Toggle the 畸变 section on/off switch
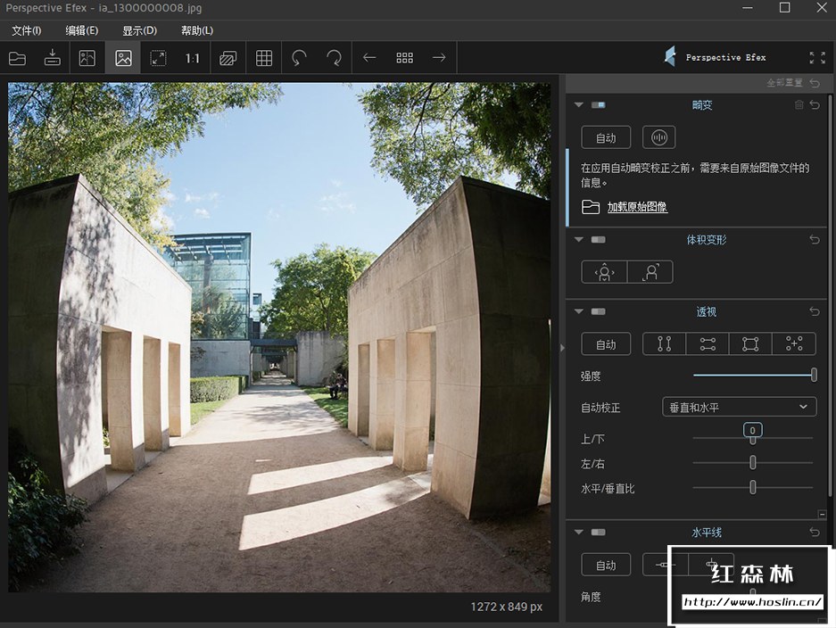Screen dimensions: 836x628 pyautogui.click(x=598, y=105)
